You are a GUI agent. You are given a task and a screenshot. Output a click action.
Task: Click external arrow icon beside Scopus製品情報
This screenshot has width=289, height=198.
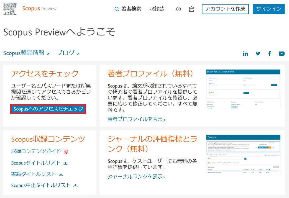48,54
